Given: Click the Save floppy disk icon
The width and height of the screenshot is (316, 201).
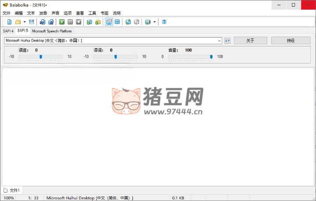Looking at the screenshot, I should tap(32, 22).
